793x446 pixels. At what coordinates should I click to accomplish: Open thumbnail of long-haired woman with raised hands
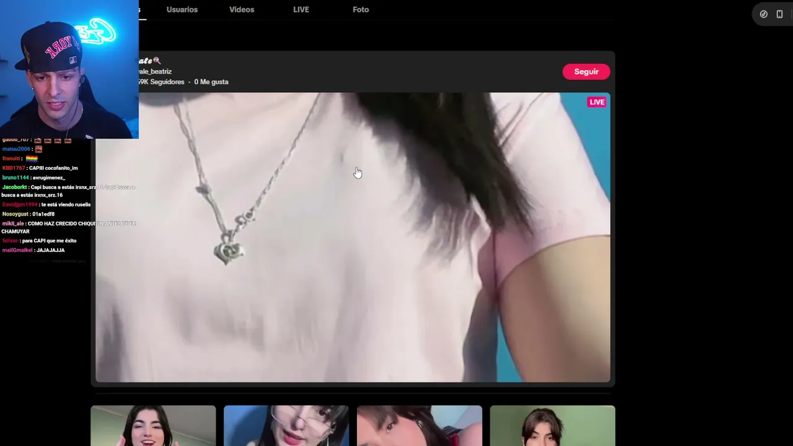(153, 426)
